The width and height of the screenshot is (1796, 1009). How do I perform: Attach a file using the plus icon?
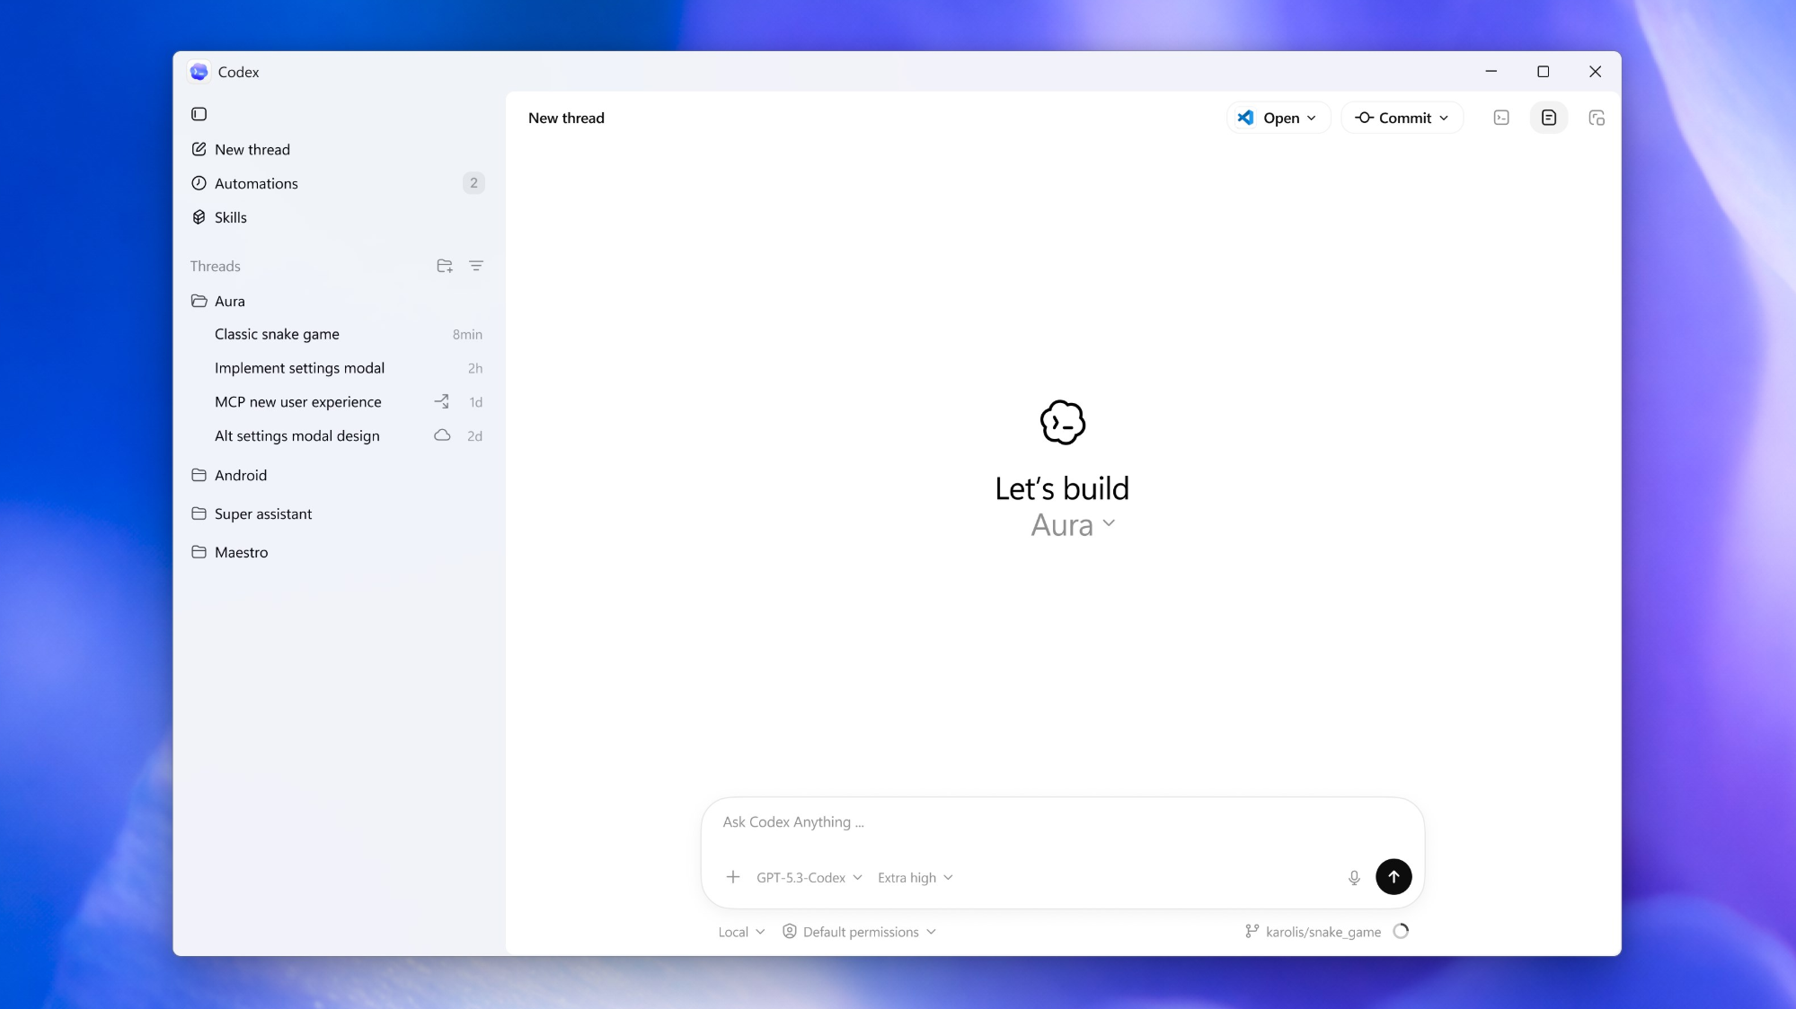point(733,877)
